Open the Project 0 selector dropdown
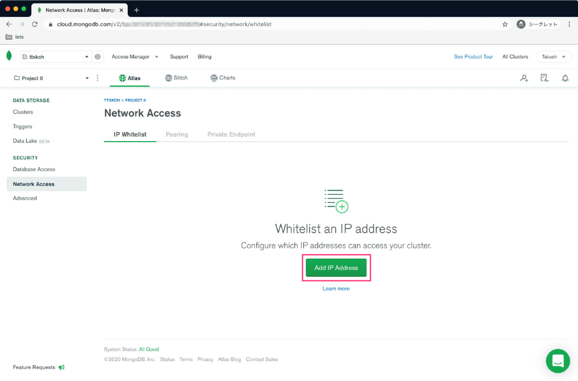This screenshot has height=381, width=578. click(x=52, y=78)
